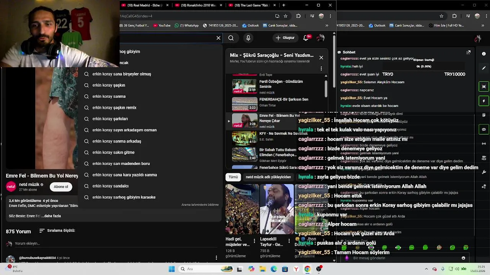The width and height of the screenshot is (490, 275).
Task: Open Chrome extensions puzzle icon in front window
Action: [x=299, y=16]
